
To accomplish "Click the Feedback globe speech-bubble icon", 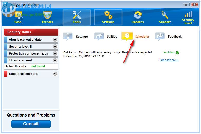I will click(x=160, y=37).
